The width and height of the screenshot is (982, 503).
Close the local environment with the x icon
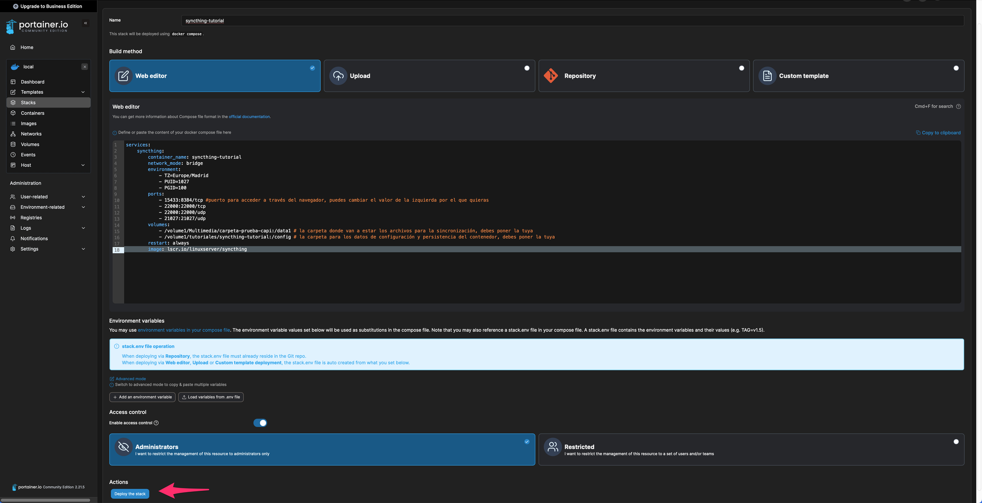84,67
